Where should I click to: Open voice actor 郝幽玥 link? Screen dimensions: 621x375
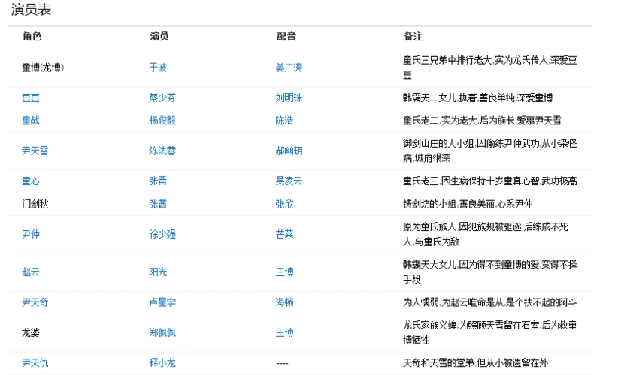coord(289,151)
